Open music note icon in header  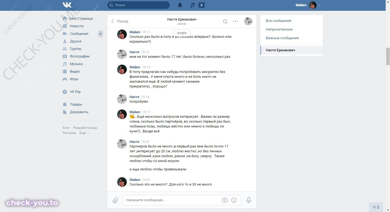click(x=192, y=5)
